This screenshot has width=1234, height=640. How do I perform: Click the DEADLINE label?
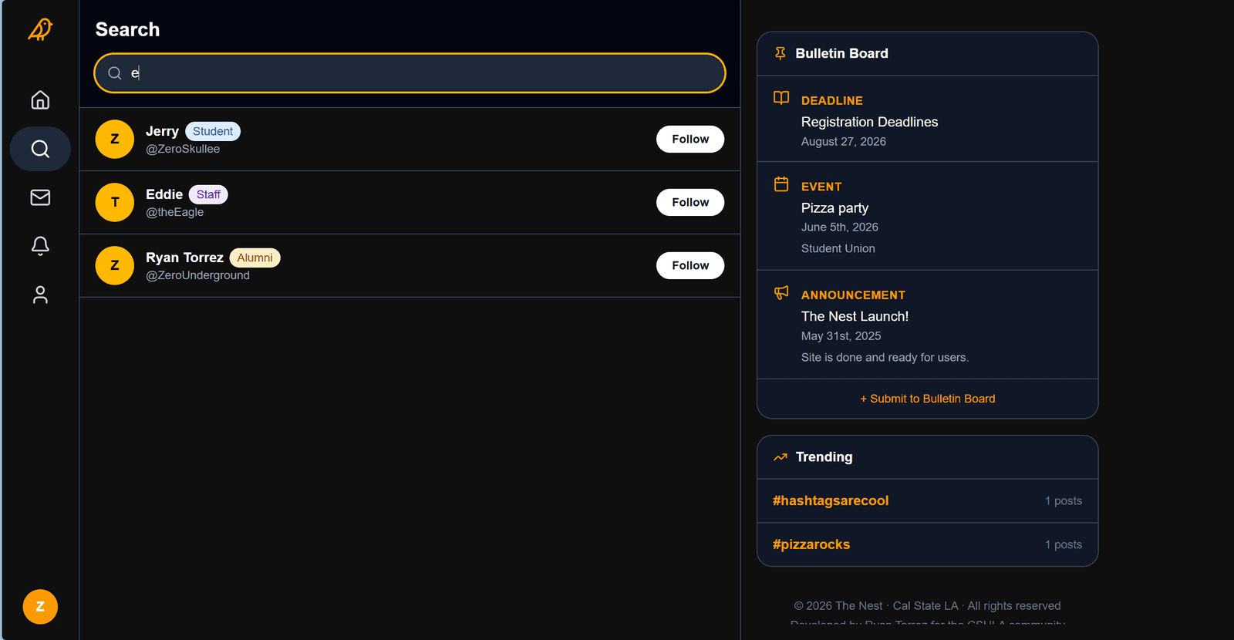click(x=832, y=100)
